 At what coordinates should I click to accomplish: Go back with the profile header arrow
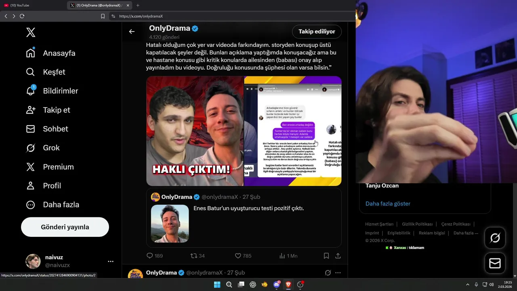pyautogui.click(x=132, y=32)
